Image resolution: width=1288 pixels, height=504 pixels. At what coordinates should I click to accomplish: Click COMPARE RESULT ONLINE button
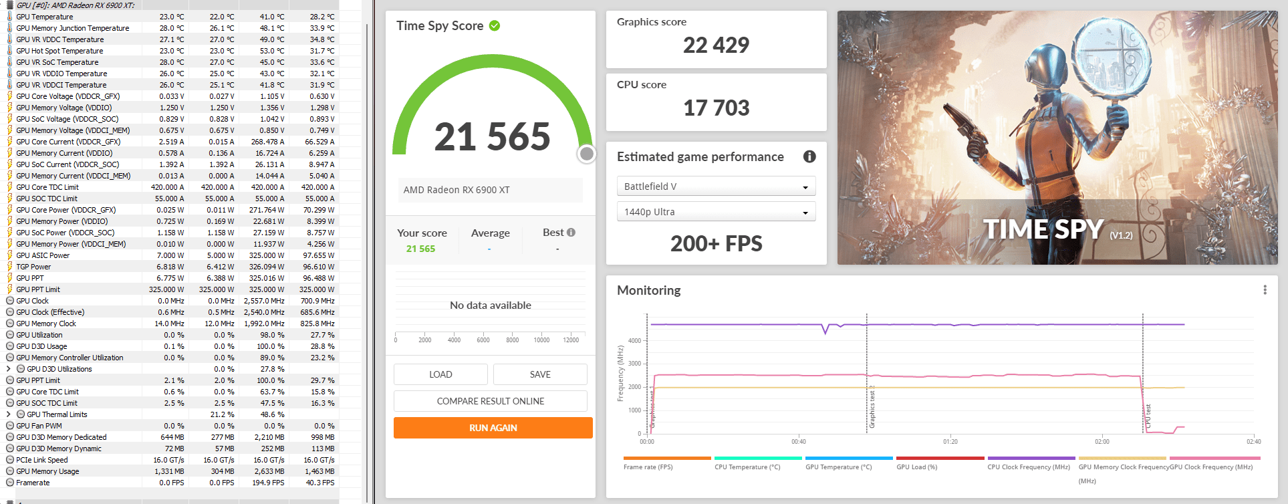491,401
